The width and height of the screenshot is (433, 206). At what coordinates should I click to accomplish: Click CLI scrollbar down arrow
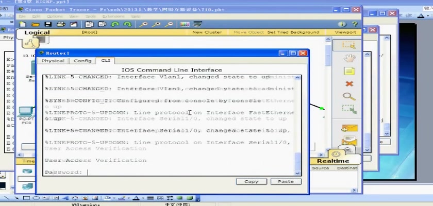pos(297,173)
